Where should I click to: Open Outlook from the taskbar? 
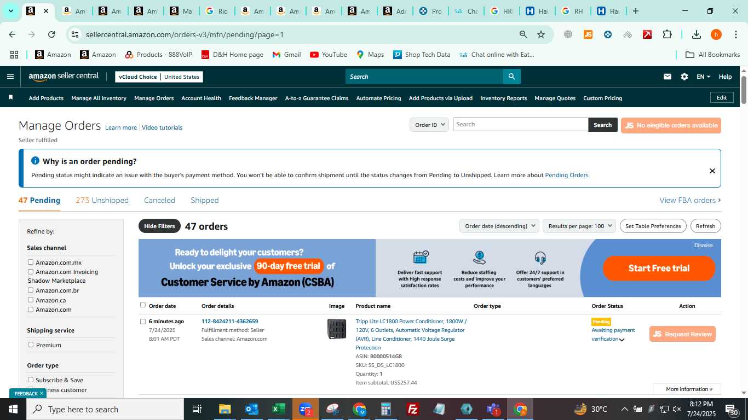point(252,409)
